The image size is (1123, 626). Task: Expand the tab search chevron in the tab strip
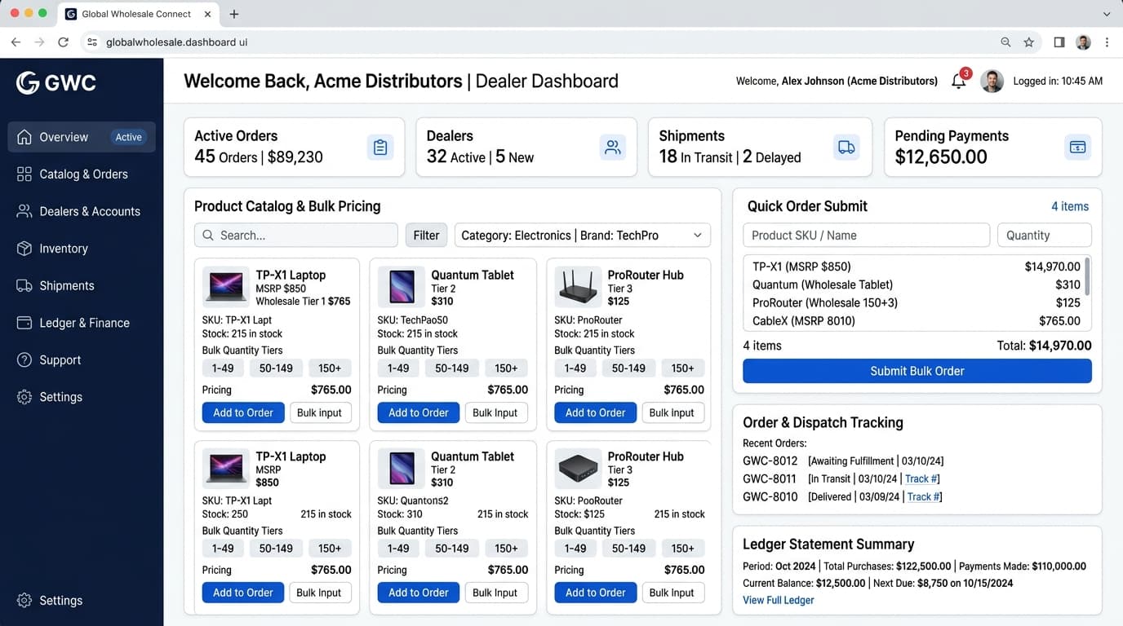(x=1107, y=14)
